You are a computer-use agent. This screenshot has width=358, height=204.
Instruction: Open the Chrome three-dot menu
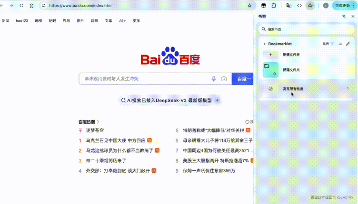tap(353, 6)
